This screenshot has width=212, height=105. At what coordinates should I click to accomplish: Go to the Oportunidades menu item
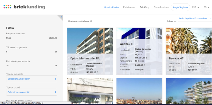pos(112,7)
